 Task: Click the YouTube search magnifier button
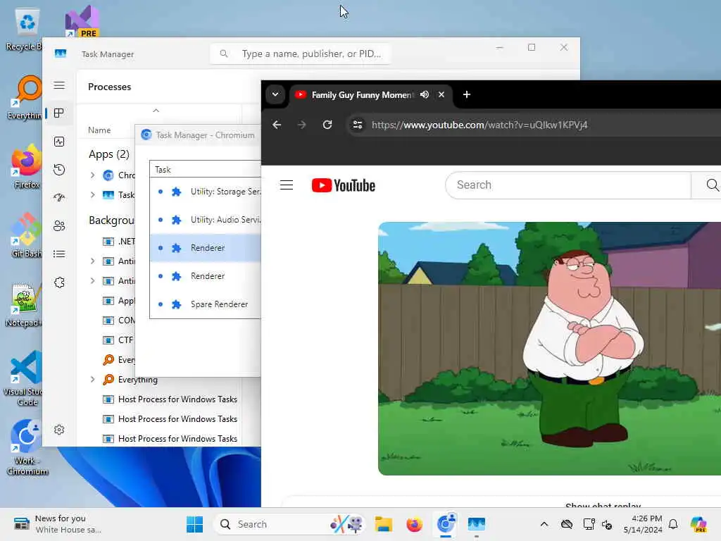point(712,185)
